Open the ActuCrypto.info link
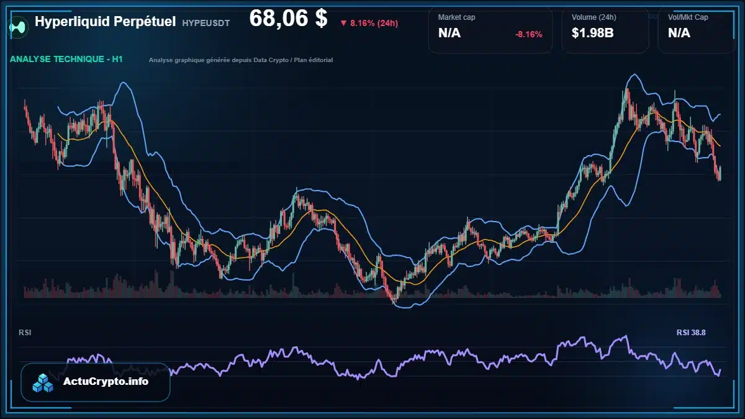 click(106, 382)
